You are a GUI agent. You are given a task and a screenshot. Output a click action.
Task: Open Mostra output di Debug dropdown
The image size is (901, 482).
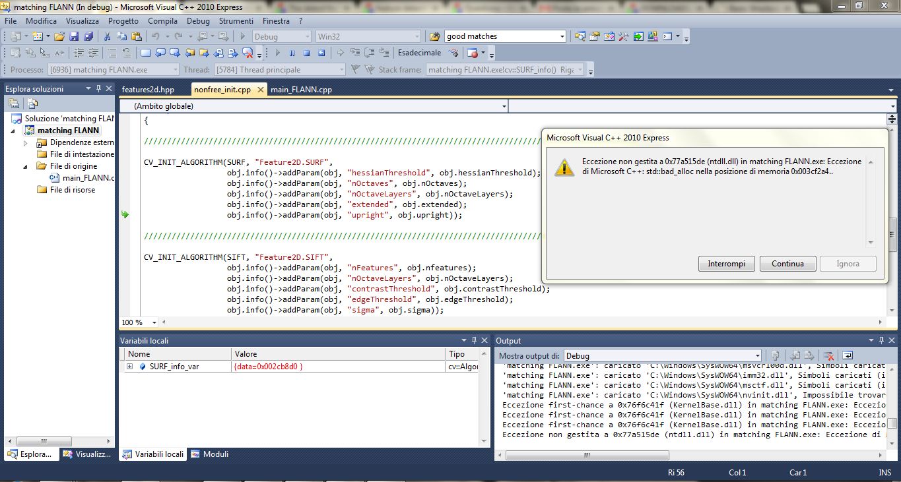point(757,355)
